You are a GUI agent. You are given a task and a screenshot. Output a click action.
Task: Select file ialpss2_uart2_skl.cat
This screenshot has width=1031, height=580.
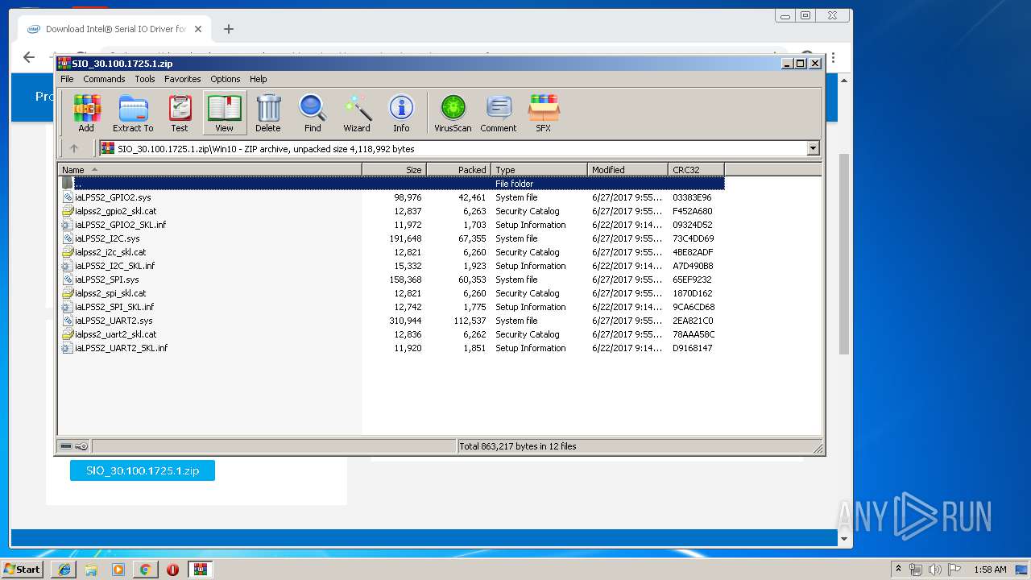point(391,334)
